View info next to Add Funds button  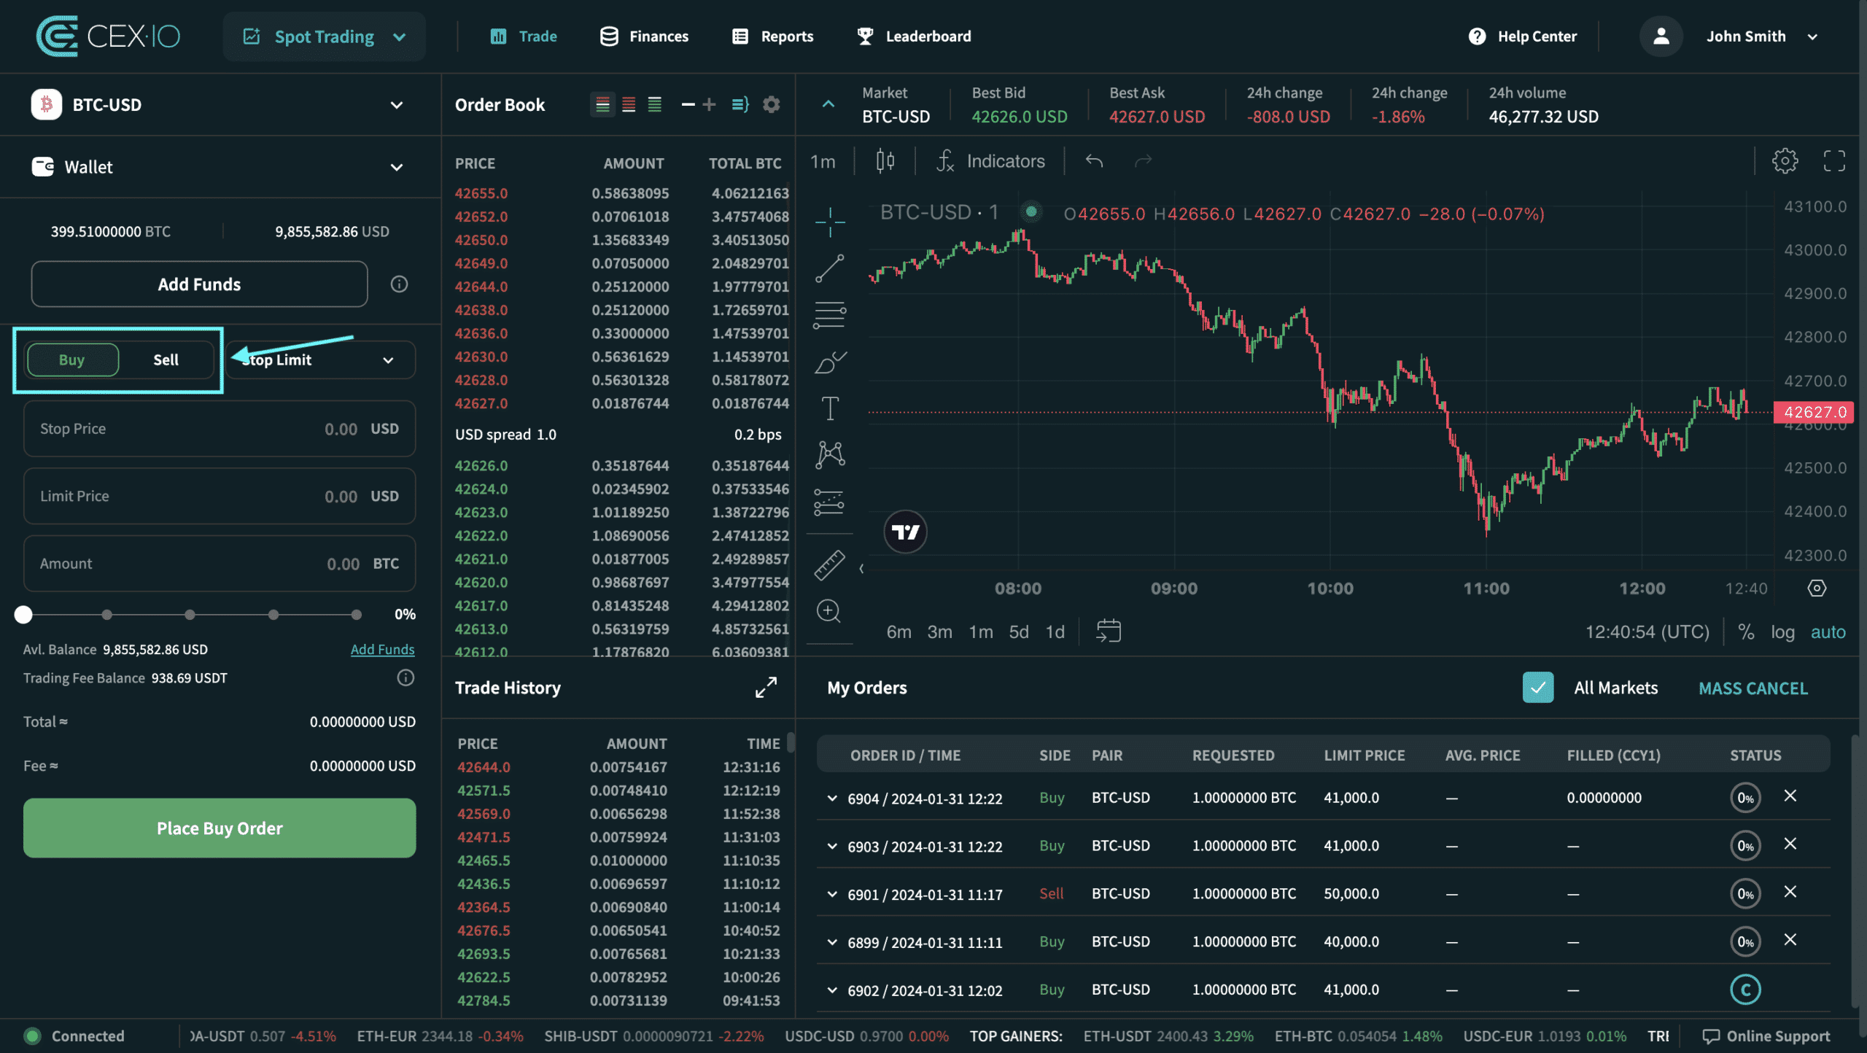[399, 284]
